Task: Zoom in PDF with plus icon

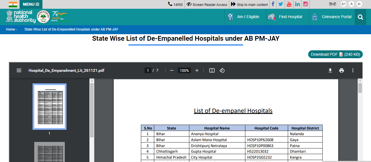Action: pos(197,70)
